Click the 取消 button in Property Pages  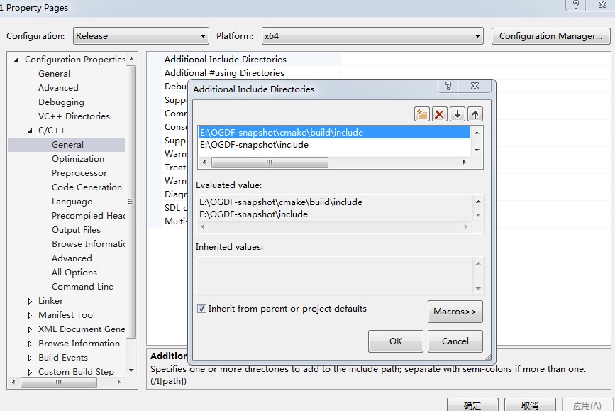click(530, 405)
